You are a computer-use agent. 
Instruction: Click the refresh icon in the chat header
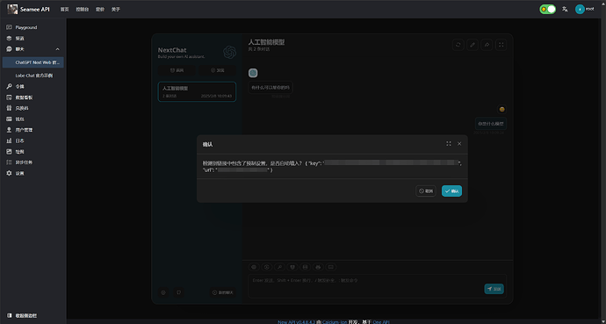pos(458,45)
